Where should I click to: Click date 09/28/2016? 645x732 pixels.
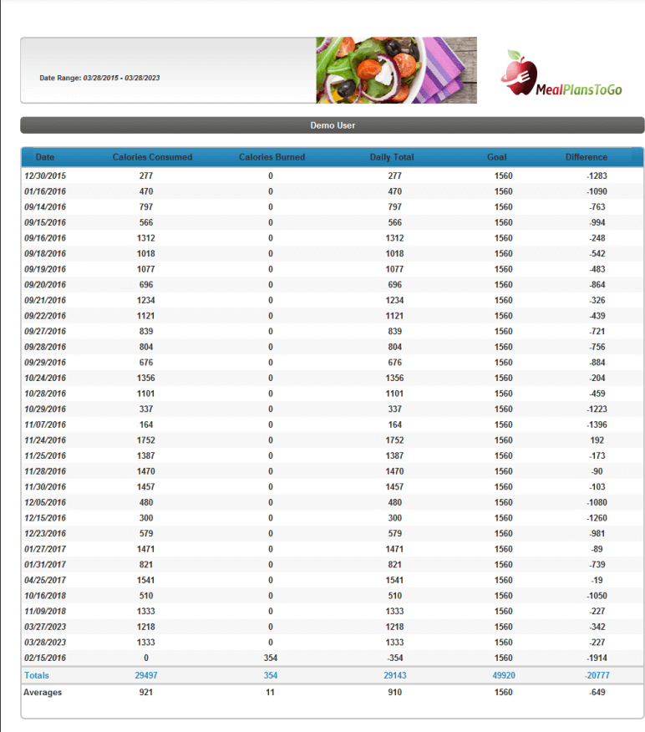coord(45,347)
